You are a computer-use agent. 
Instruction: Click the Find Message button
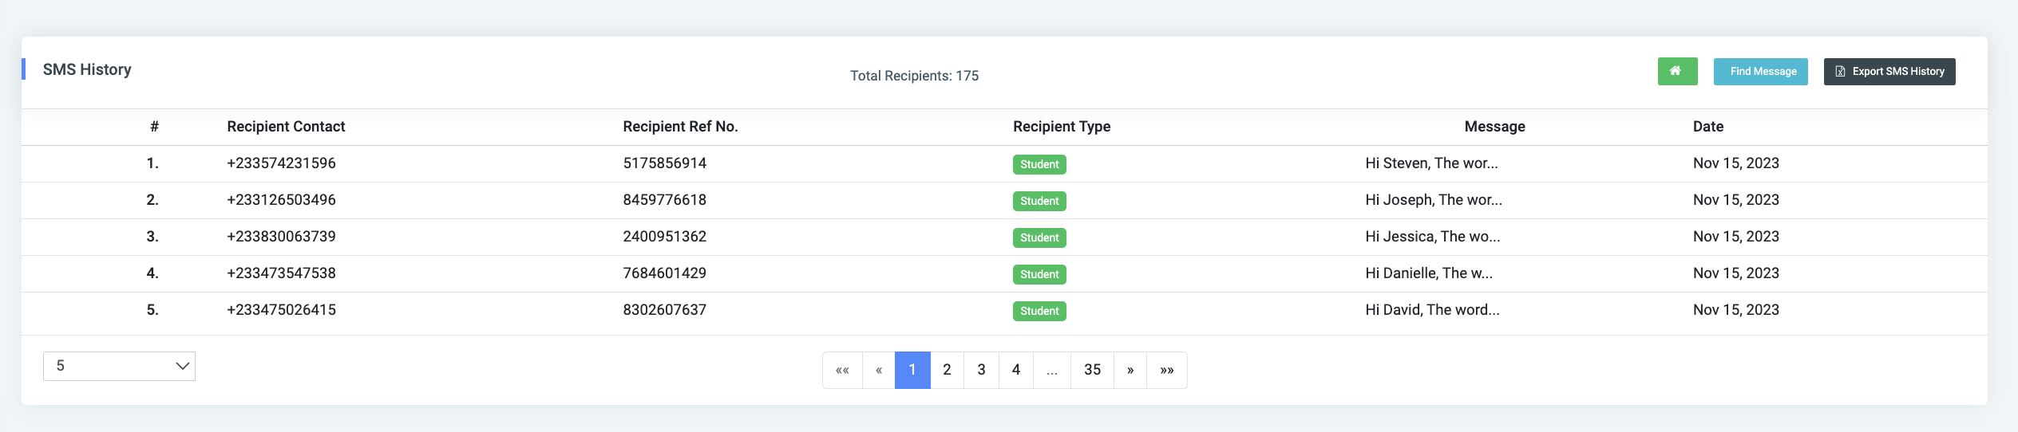1760,71
